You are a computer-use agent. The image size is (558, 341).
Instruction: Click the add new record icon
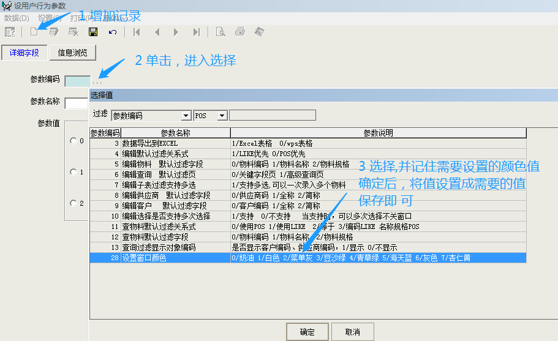tap(34, 32)
